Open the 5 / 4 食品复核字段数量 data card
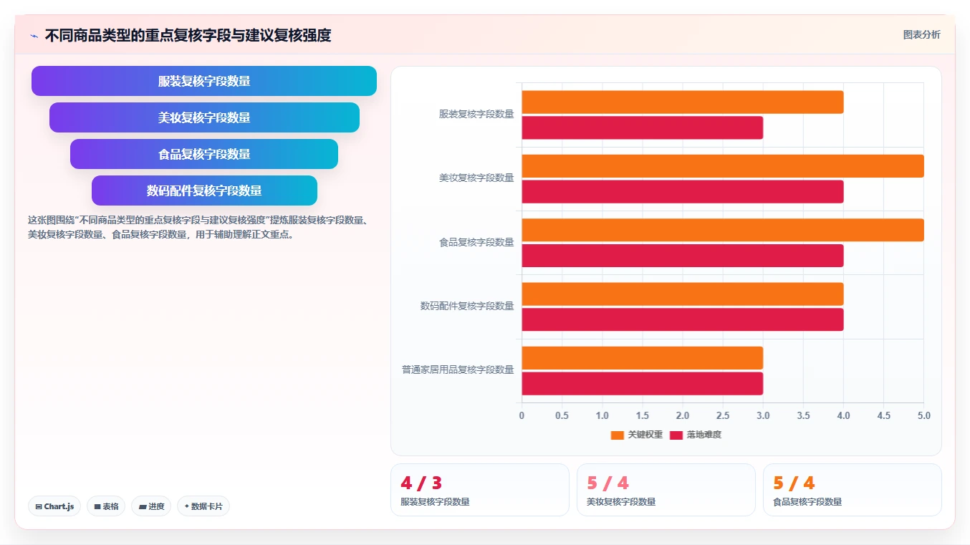 coord(853,490)
